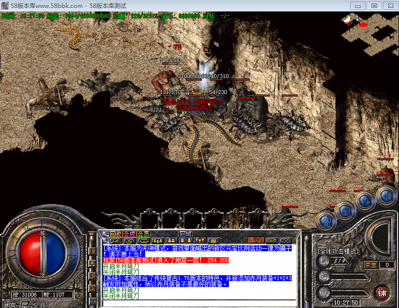Select quick slot 2
Viewport: 399px width, 308px height.
coord(171,221)
